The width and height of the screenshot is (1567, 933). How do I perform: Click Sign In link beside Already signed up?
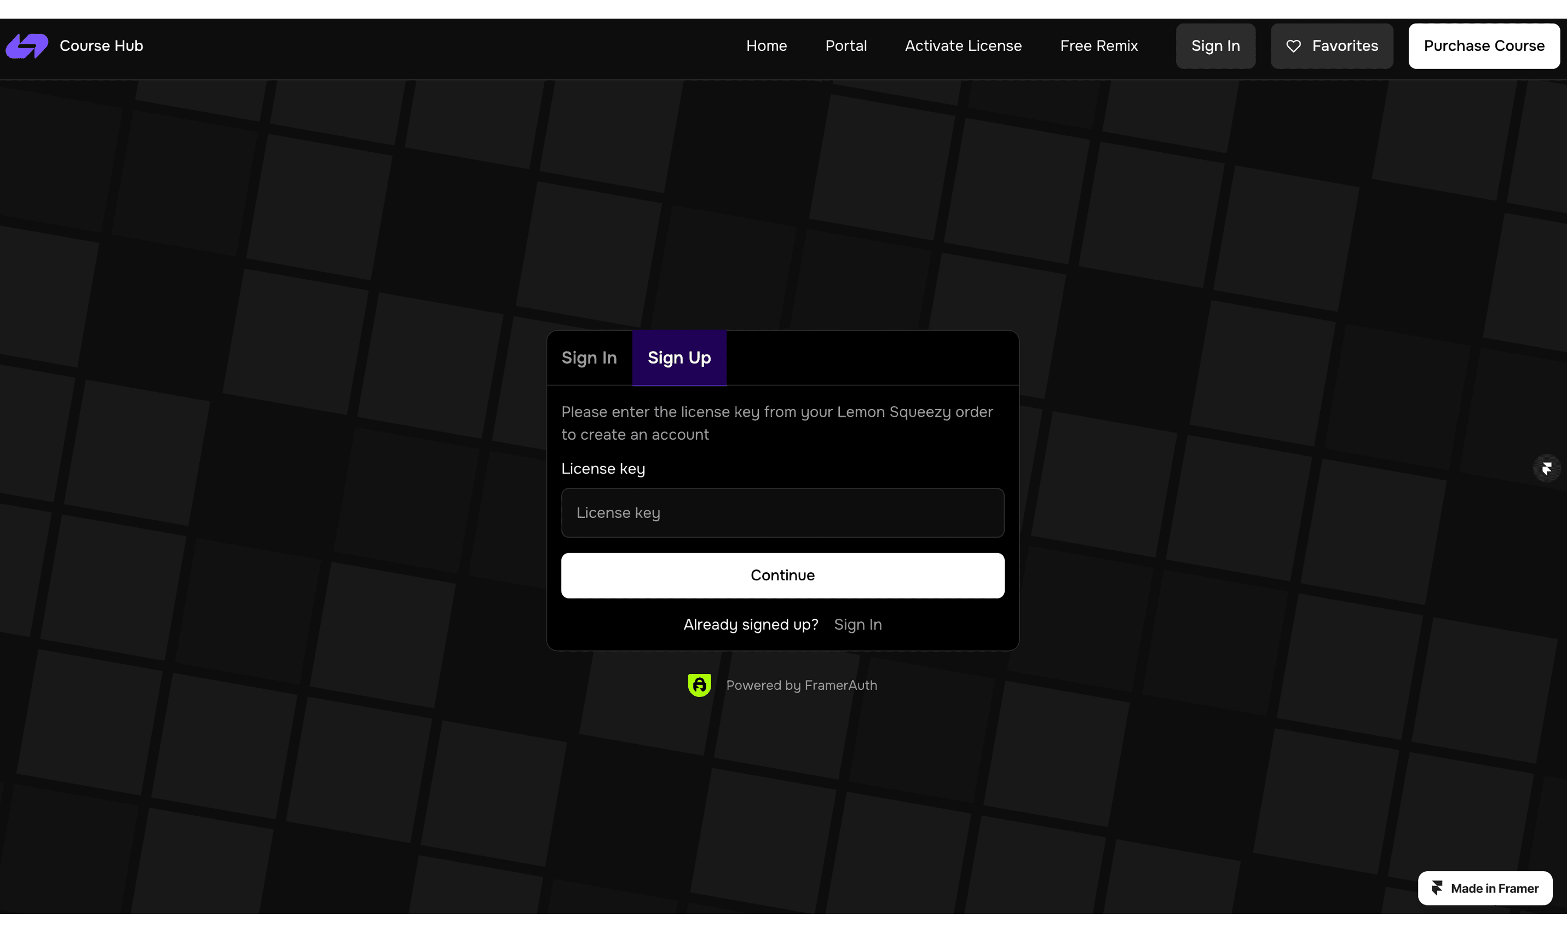[857, 624]
